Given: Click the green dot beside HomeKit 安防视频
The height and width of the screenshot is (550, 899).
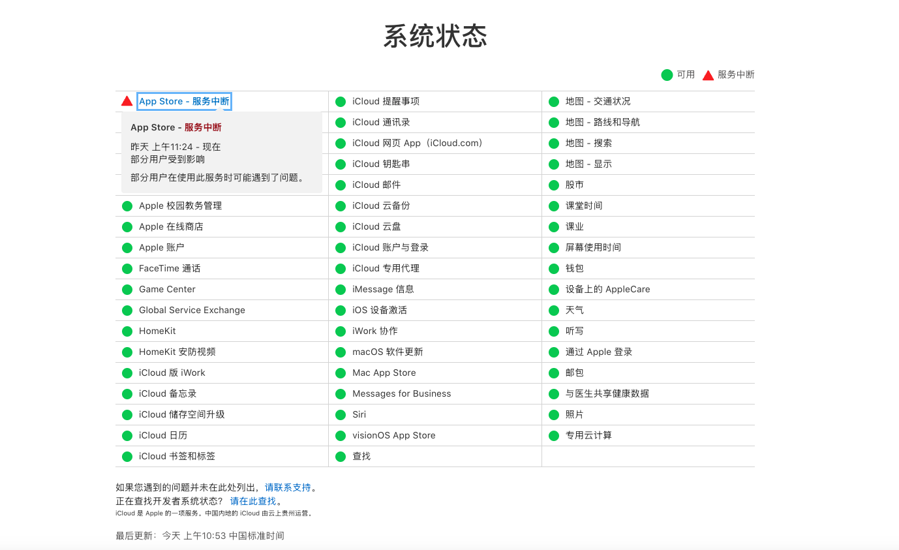Looking at the screenshot, I should click(x=127, y=352).
